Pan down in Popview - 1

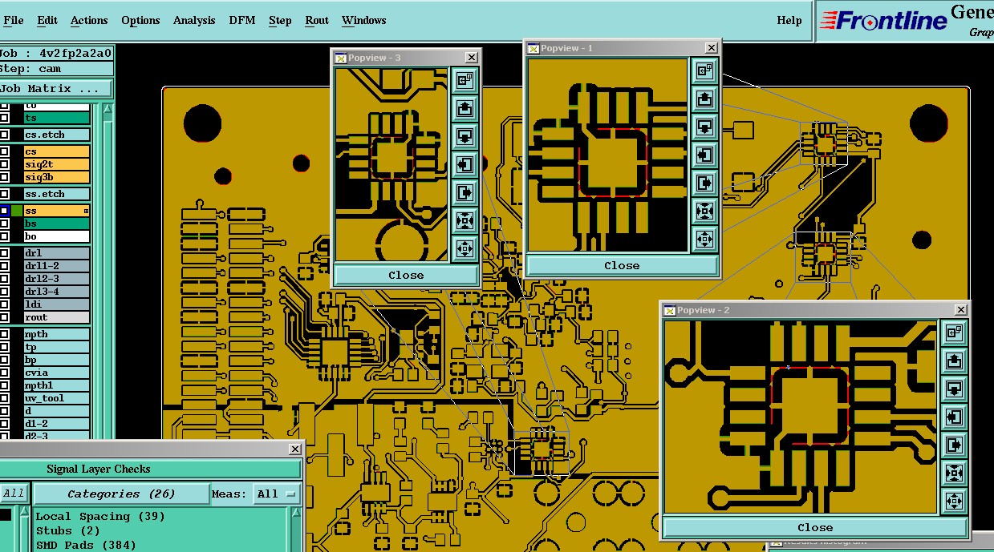coord(704,127)
